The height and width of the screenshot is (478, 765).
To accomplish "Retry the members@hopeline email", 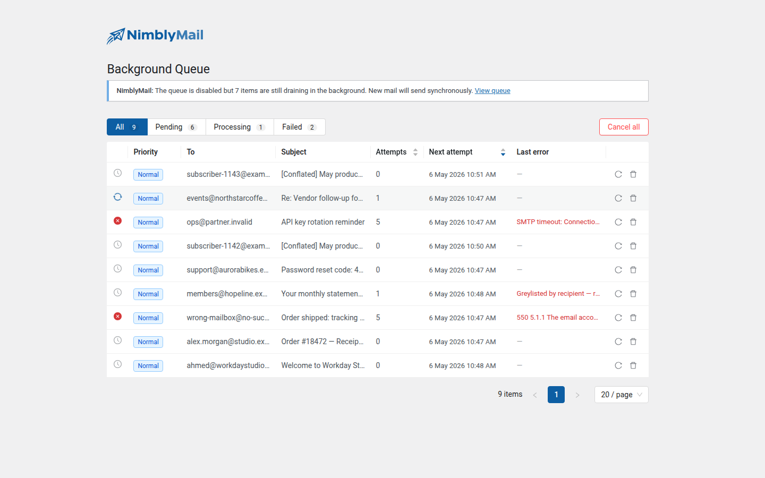I will click(618, 294).
